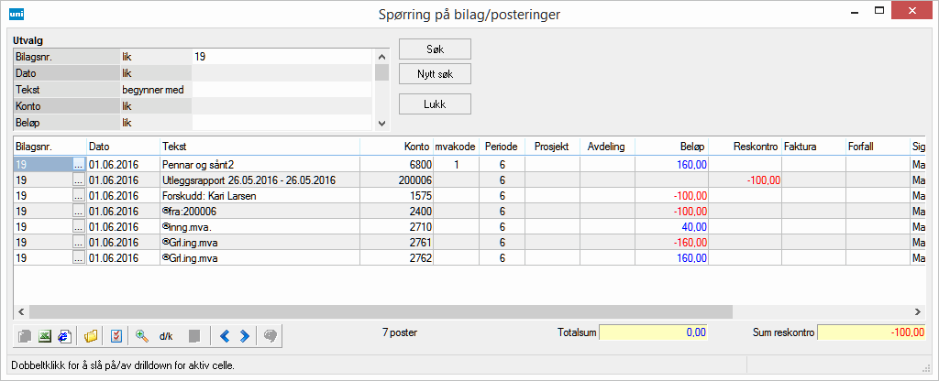Viewport: 939px width, 381px height.
Task: Click the magnifier zoom-in icon
Action: (x=142, y=336)
